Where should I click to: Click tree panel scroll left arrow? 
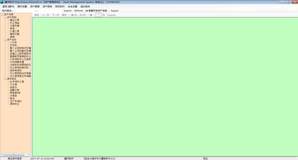[2, 154]
